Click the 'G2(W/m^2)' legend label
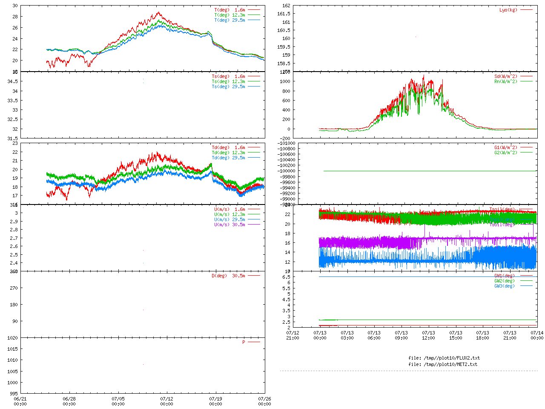Screen dimensions: 545x409 pyautogui.click(x=506, y=153)
